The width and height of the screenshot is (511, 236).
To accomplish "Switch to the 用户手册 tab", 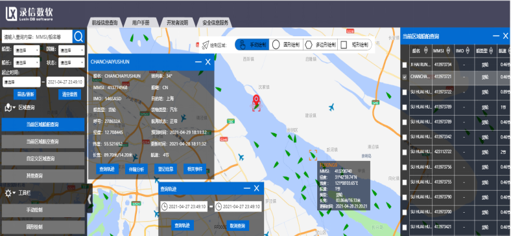I will point(141,23).
